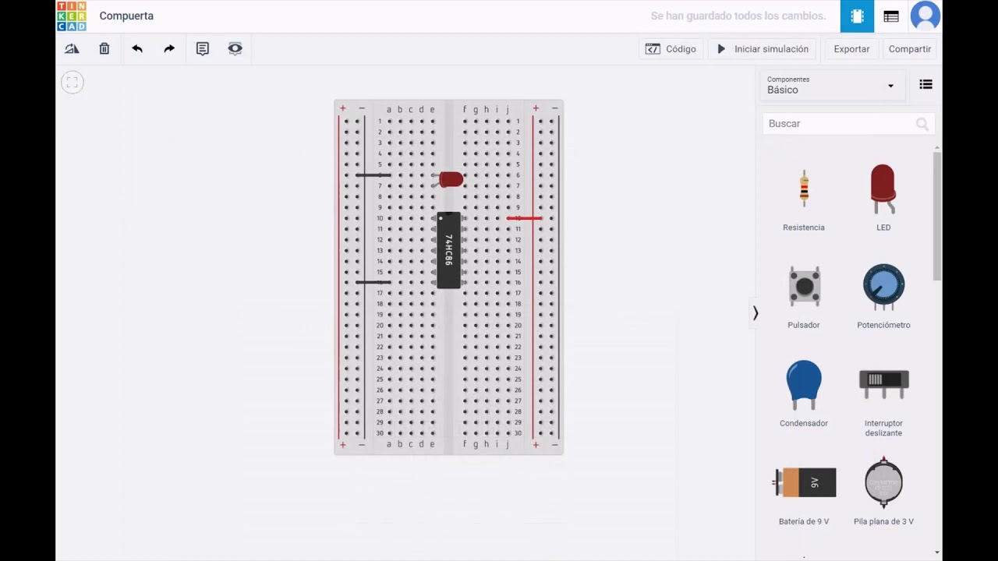998x561 pixels.
Task: Select the black wire at row 16
Action: (373, 282)
